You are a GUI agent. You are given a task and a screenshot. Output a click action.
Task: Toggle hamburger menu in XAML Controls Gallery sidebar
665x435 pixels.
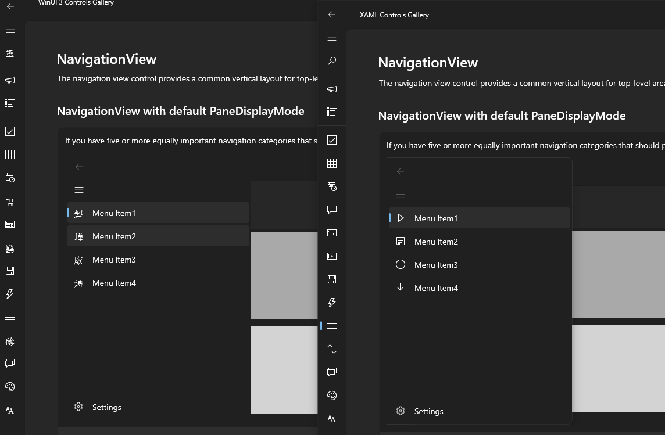pos(332,38)
